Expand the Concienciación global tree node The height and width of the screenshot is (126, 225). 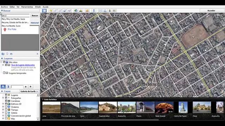(x=3, y=116)
